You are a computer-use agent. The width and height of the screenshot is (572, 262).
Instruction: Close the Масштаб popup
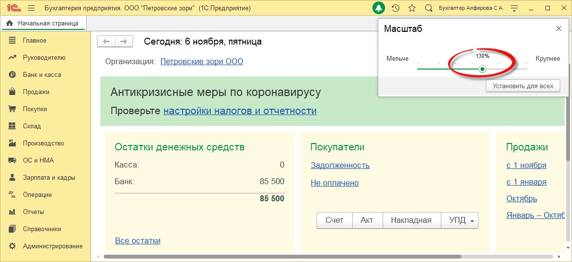pyautogui.click(x=559, y=29)
